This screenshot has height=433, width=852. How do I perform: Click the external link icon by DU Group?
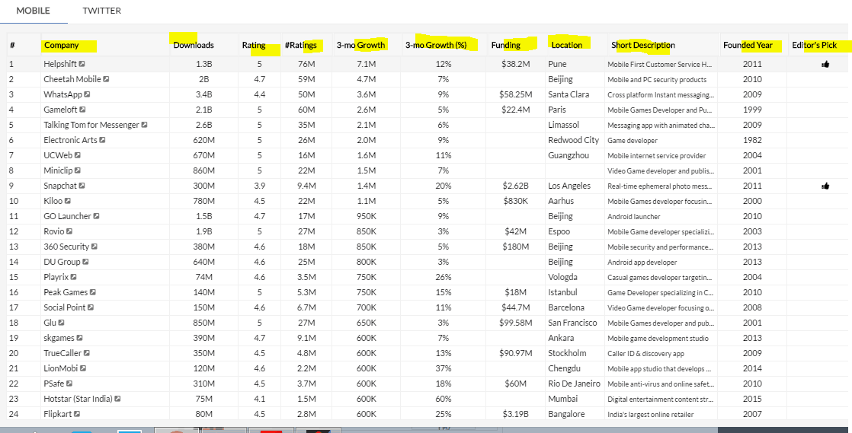tap(85, 262)
